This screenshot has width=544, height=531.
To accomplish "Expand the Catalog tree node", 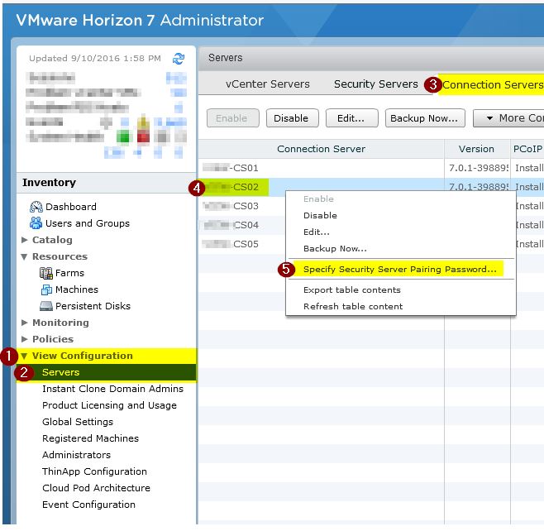I will pos(24,240).
